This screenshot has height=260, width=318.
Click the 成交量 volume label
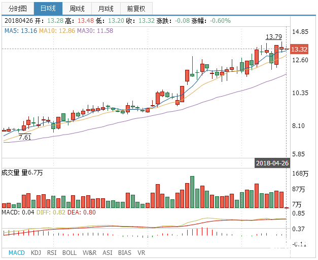pos(11,172)
